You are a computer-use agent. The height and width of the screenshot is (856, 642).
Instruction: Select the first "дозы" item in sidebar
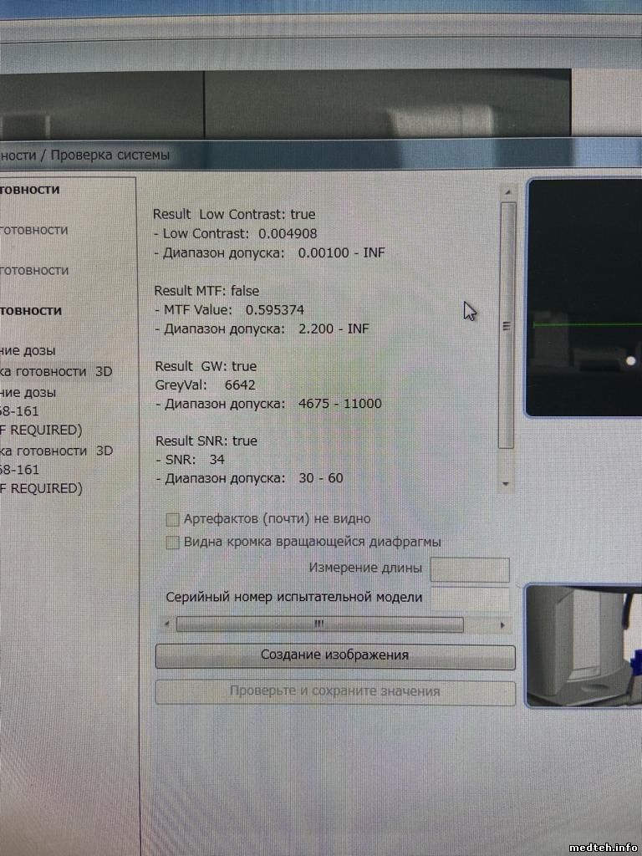pos(28,351)
